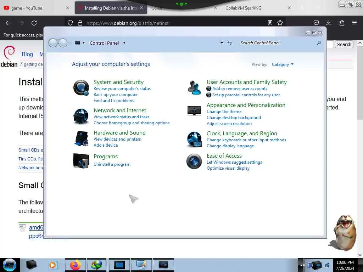Image resolution: width=363 pixels, height=272 pixels.
Task: Click Back up your computer link
Action: pos(116,94)
